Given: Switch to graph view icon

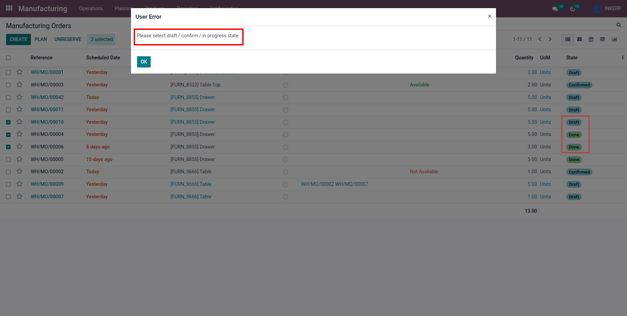Looking at the screenshot, I should point(614,39).
